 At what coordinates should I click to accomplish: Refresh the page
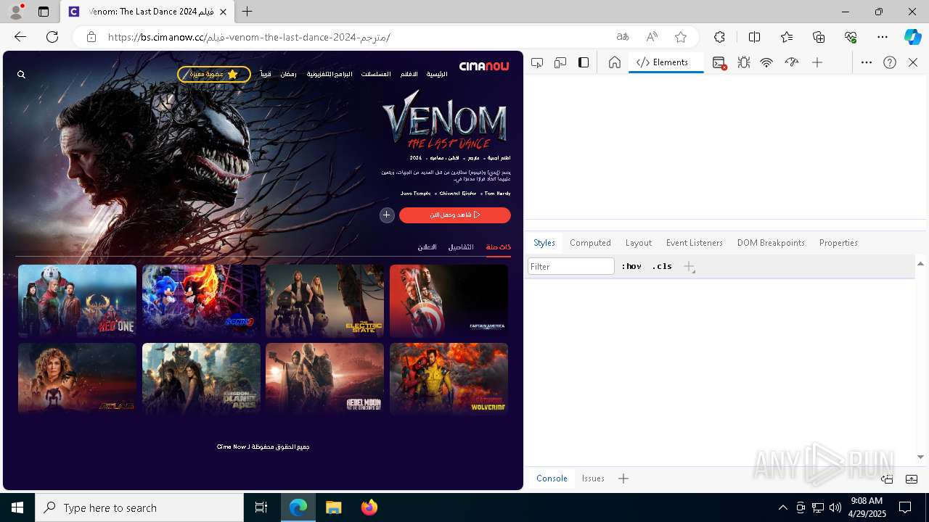[52, 37]
